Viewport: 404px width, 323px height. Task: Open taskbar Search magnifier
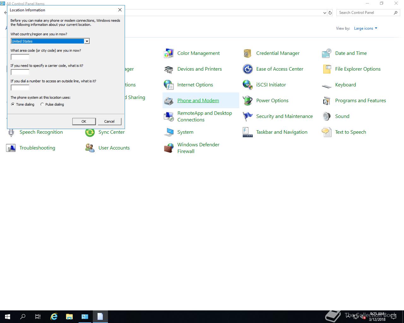(x=23, y=317)
